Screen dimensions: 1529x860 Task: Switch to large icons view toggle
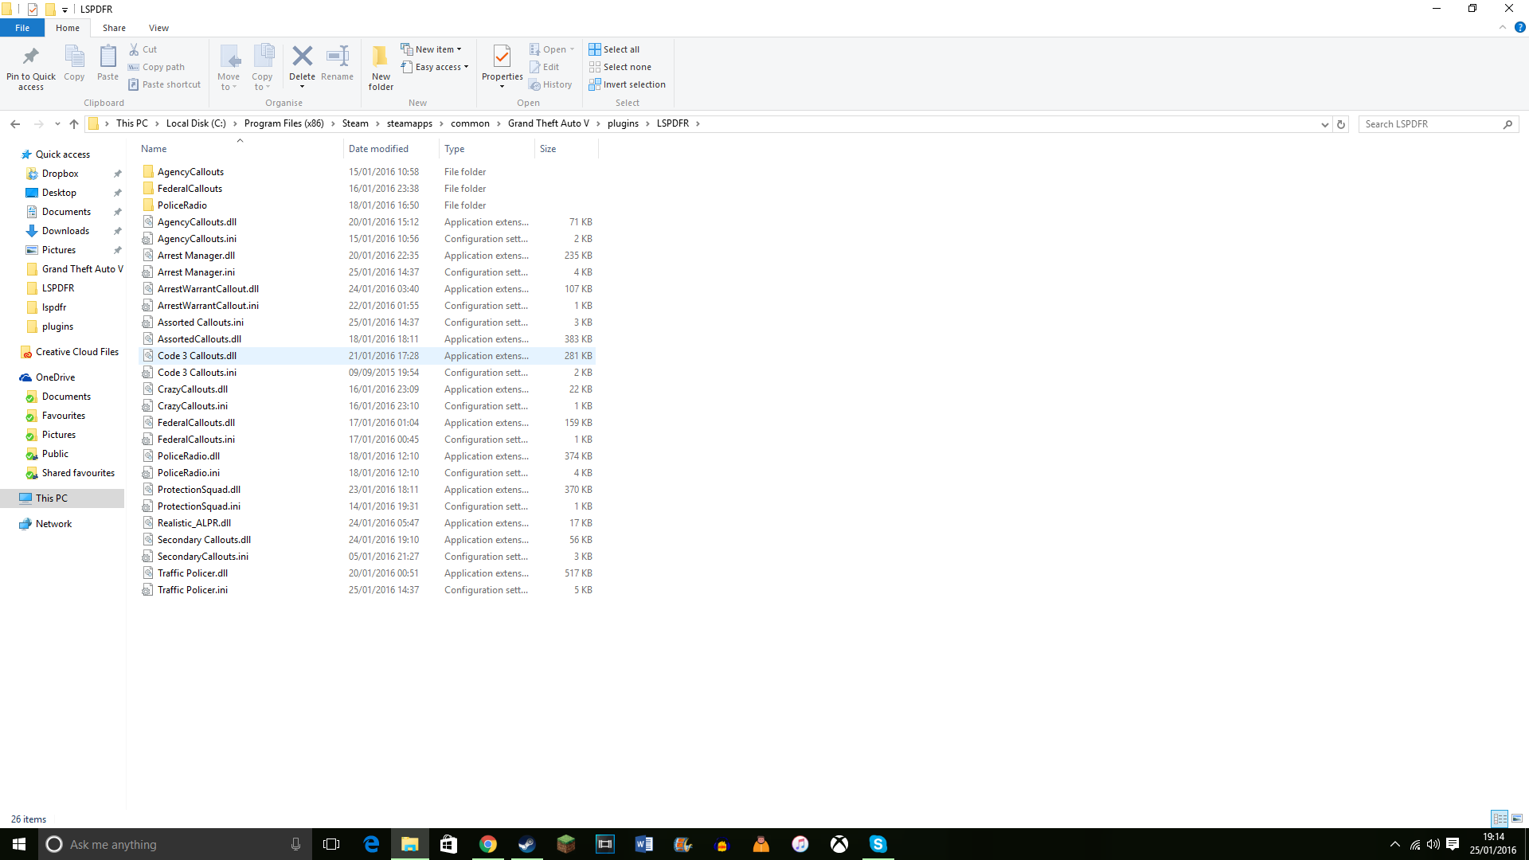pyautogui.click(x=1517, y=819)
